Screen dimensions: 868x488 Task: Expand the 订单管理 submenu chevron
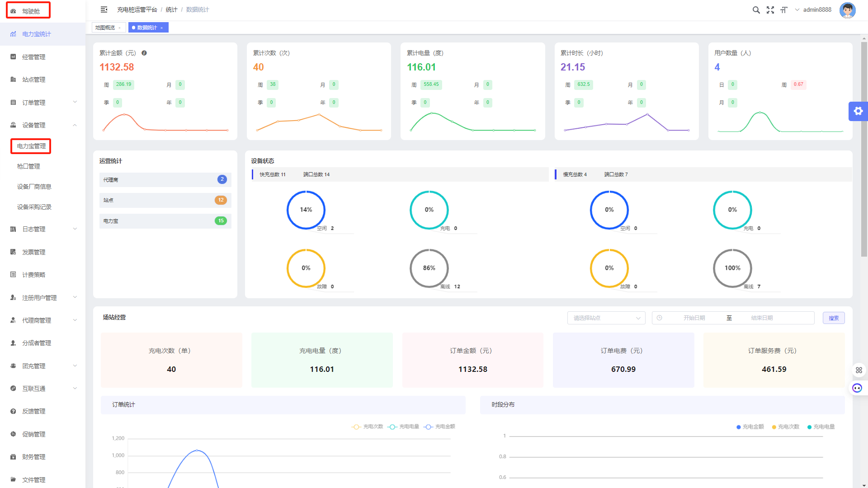click(x=75, y=102)
